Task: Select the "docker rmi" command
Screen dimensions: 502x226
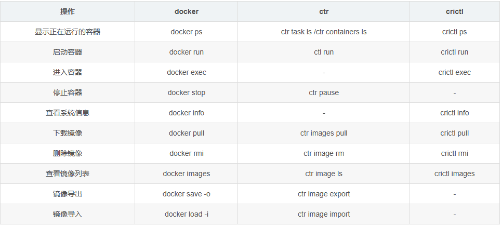Action: click(x=187, y=153)
